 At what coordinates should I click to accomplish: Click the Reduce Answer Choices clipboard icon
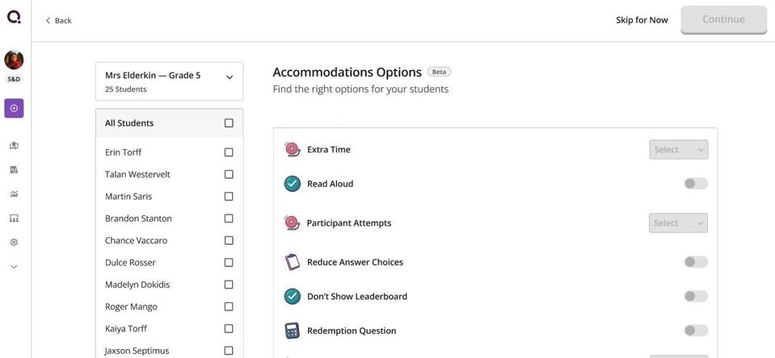click(x=293, y=262)
